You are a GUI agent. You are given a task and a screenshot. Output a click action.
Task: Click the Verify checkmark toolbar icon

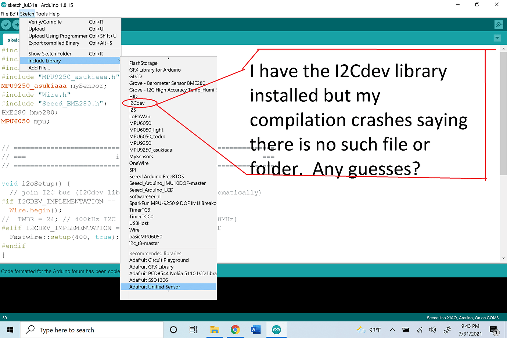click(x=6, y=25)
